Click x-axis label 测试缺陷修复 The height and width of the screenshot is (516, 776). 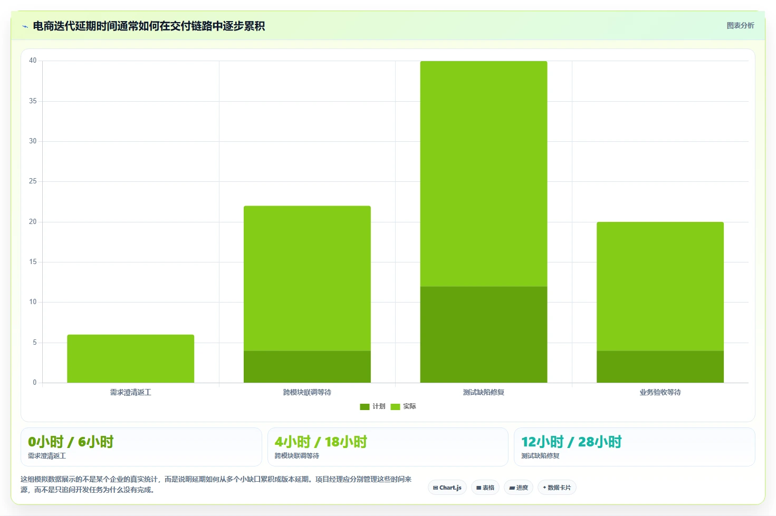click(x=484, y=392)
